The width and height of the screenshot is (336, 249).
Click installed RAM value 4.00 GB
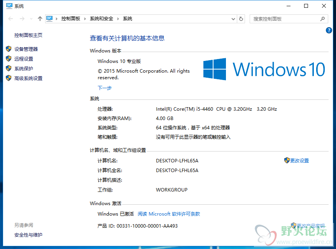tap(164, 118)
